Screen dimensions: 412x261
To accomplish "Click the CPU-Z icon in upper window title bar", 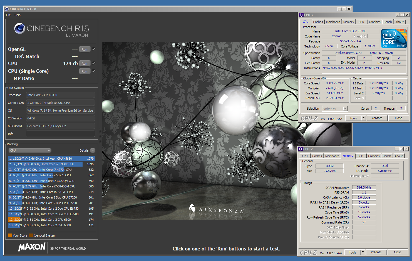I will click(301, 15).
